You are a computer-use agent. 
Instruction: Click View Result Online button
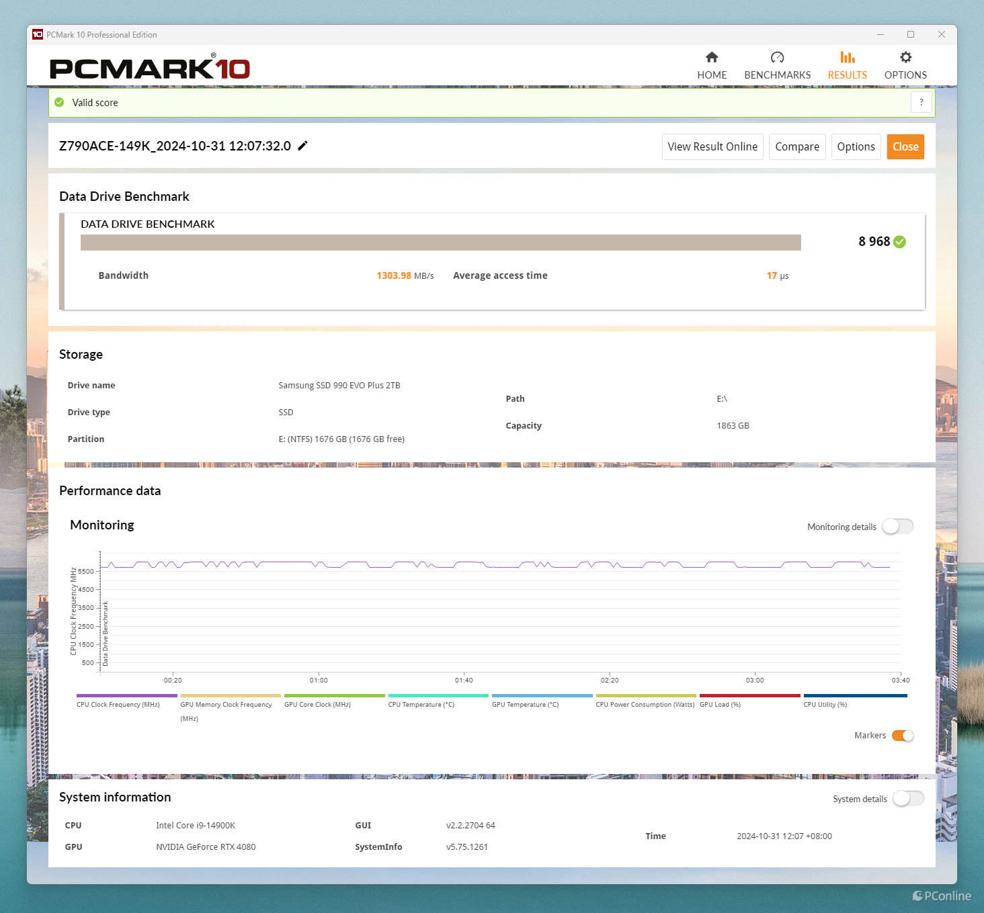pos(712,146)
